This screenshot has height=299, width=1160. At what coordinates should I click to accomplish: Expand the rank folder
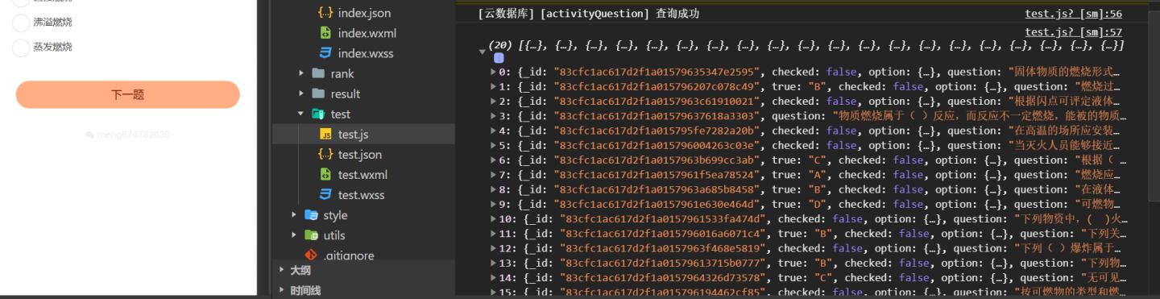(301, 73)
